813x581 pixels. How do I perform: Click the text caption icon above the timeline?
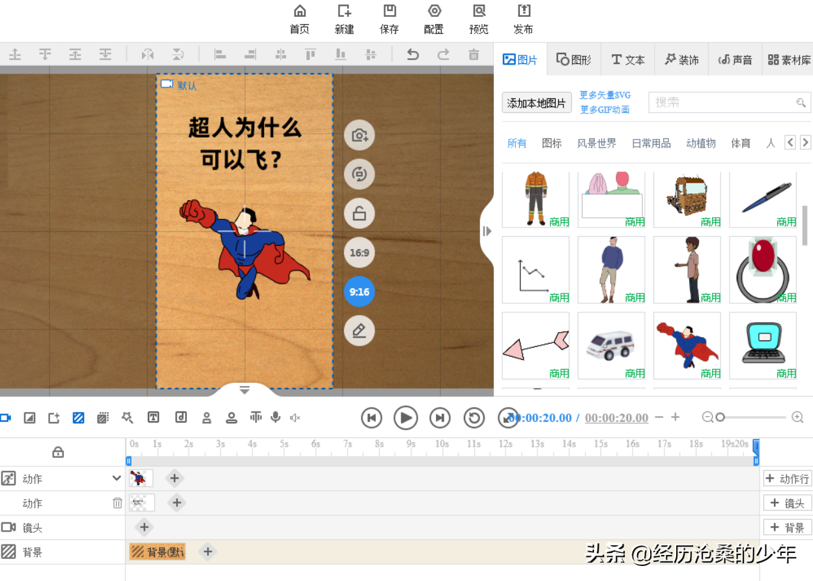[154, 417]
